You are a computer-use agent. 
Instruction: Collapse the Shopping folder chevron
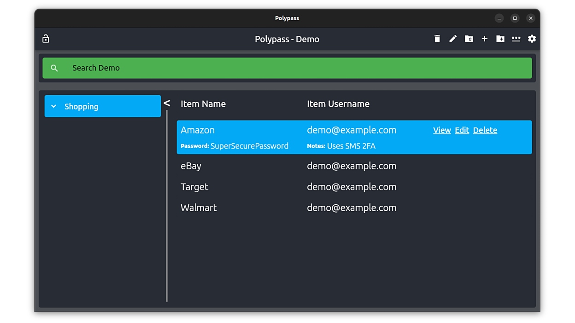[53, 106]
